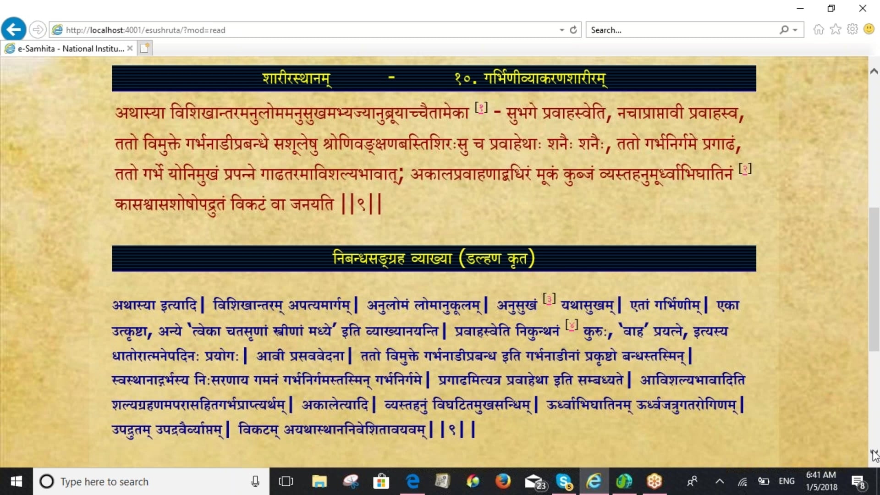This screenshot has height=495, width=880.
Task: Click the Forward navigation arrow
Action: tap(38, 30)
